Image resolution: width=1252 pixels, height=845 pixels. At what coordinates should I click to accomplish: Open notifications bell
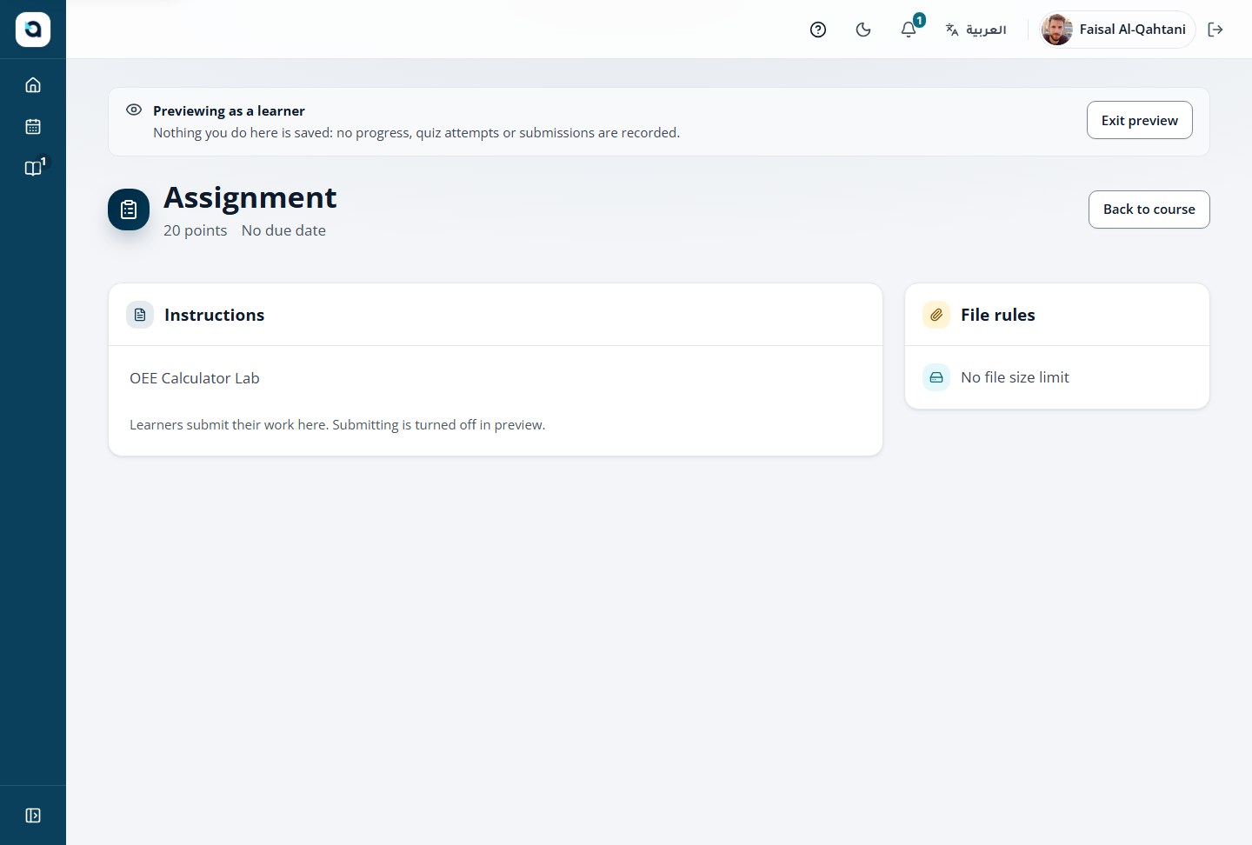909,30
